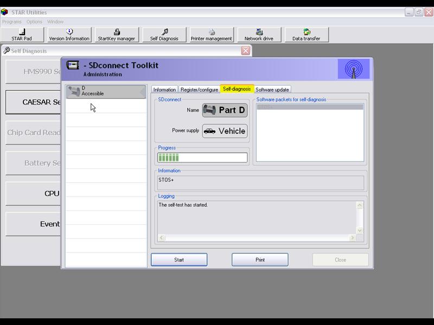Click the Part D name button

click(x=225, y=110)
